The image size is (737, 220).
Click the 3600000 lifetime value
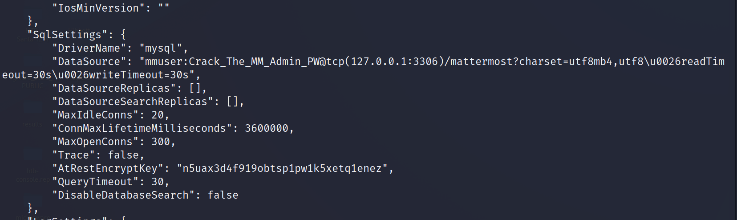pyautogui.click(x=266, y=128)
